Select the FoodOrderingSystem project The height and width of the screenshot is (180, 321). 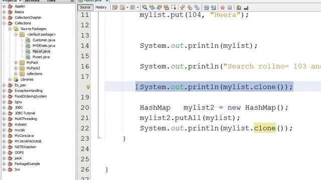click(31, 96)
